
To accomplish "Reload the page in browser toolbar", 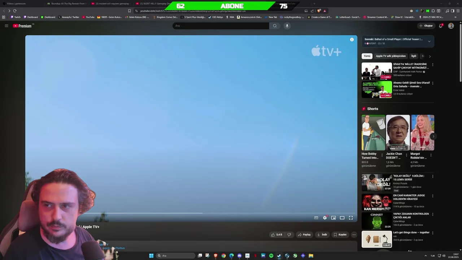I will tap(15, 11).
